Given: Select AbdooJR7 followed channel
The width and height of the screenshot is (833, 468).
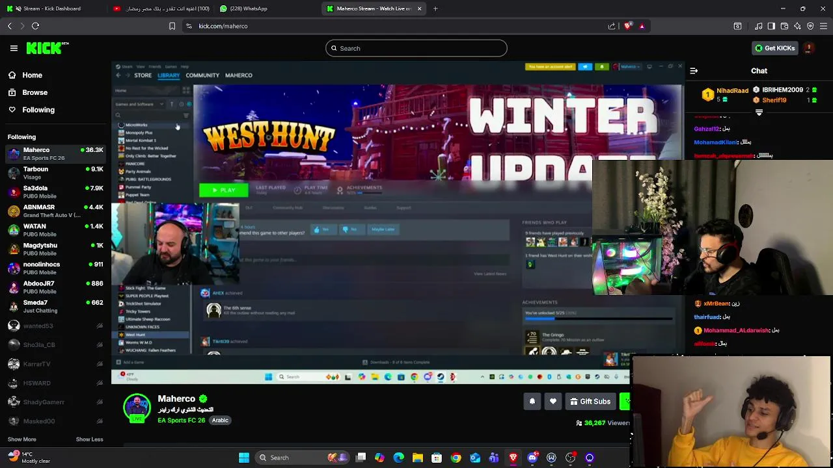Looking at the screenshot, I should 55,287.
